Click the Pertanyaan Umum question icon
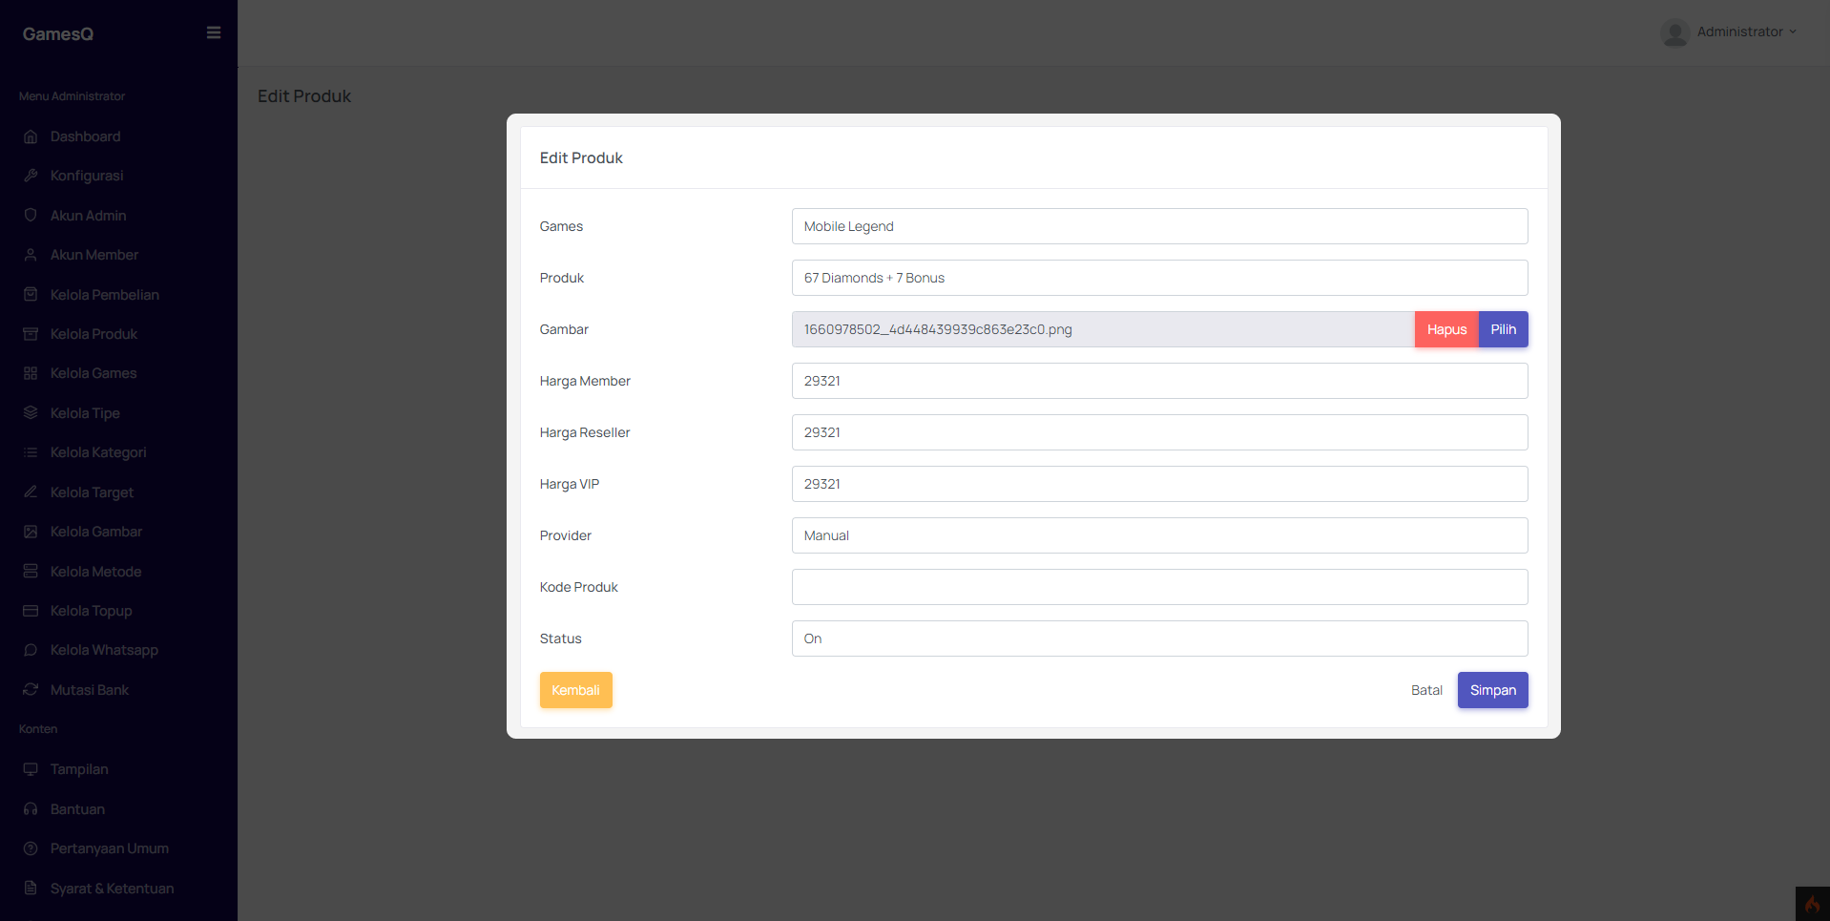The image size is (1830, 921). (x=31, y=848)
